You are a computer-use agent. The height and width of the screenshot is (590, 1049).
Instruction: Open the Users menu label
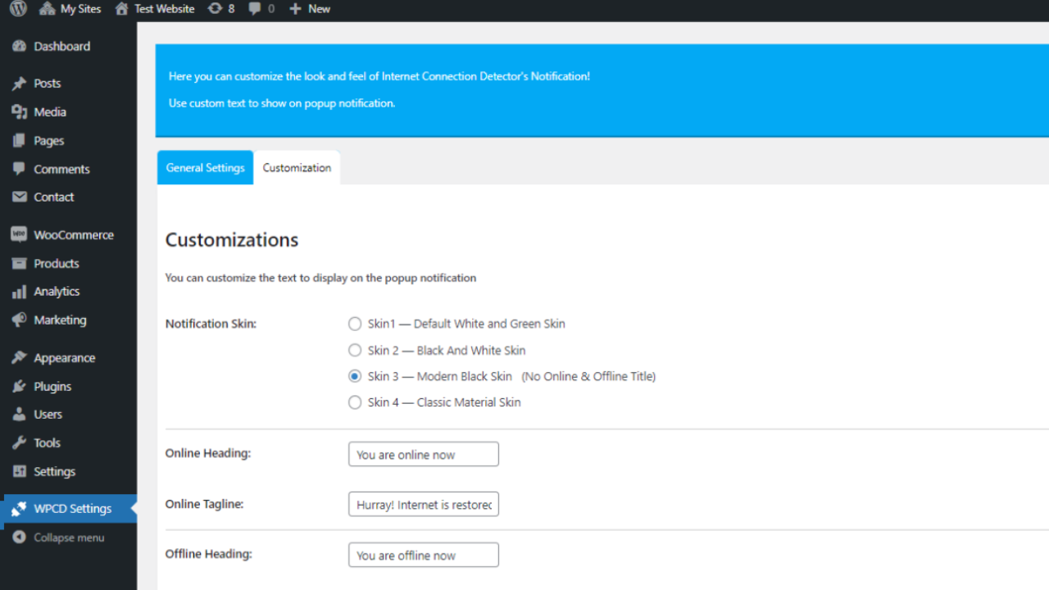(x=48, y=415)
